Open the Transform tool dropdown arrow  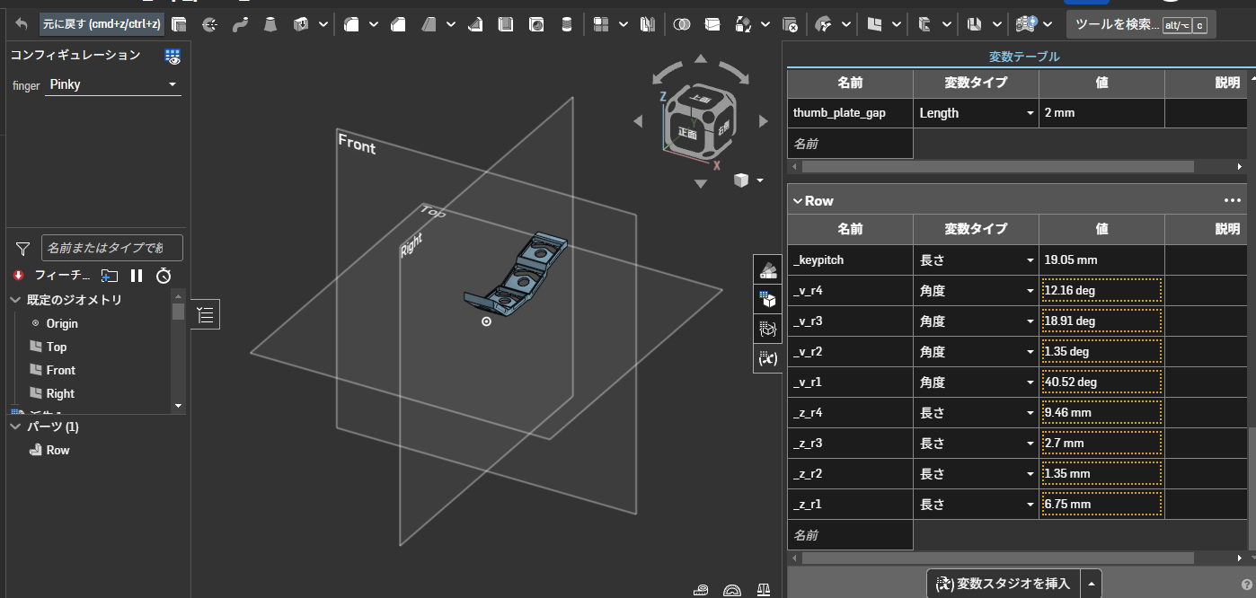765,24
